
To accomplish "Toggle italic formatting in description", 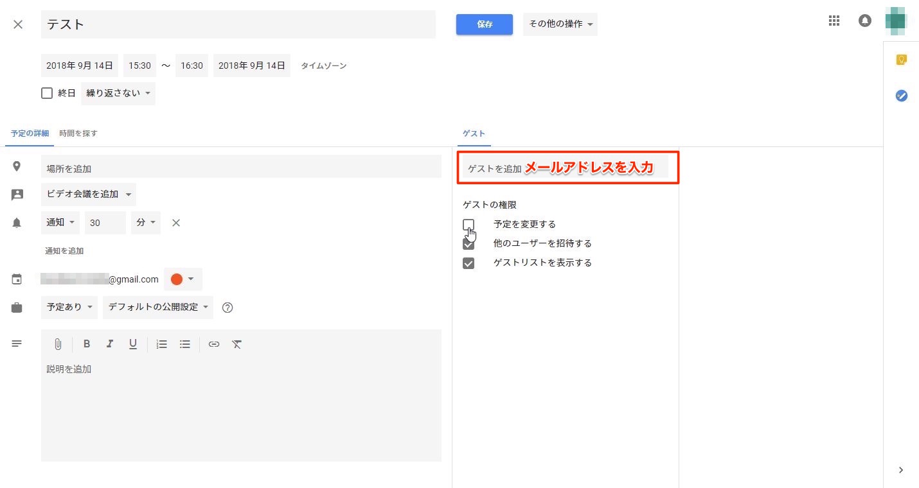I will click(x=110, y=344).
